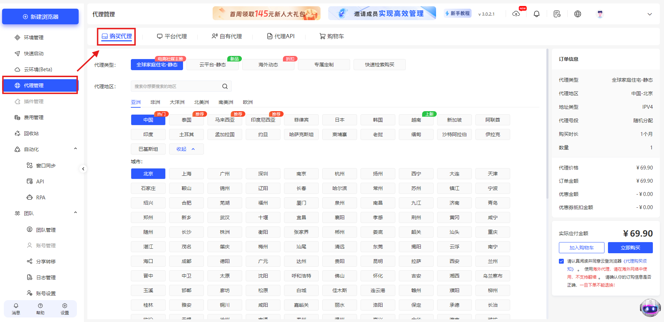Open 环境管理 in the sidebar

33,38
